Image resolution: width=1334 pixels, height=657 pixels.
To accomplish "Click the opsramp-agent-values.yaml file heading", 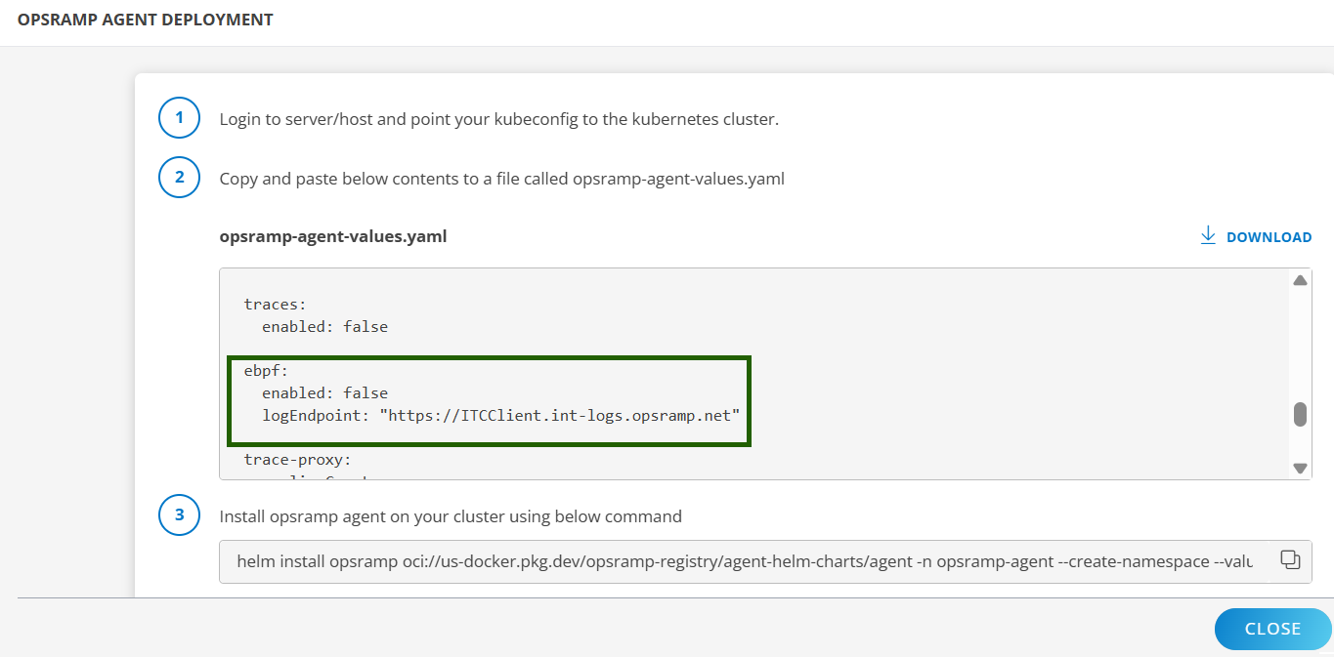I will [x=333, y=236].
